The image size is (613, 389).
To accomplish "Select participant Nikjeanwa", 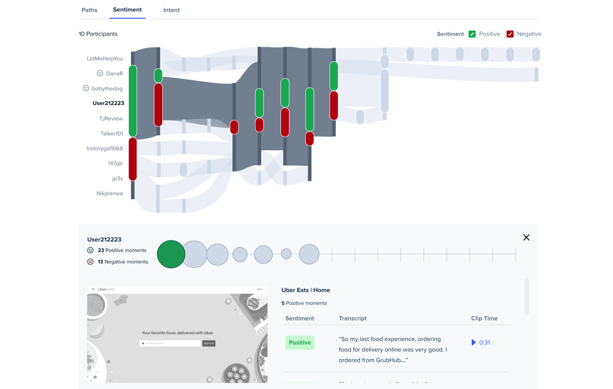I will point(109,193).
